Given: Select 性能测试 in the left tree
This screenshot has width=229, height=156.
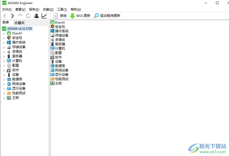Looking at the screenshot, I should (19, 93).
